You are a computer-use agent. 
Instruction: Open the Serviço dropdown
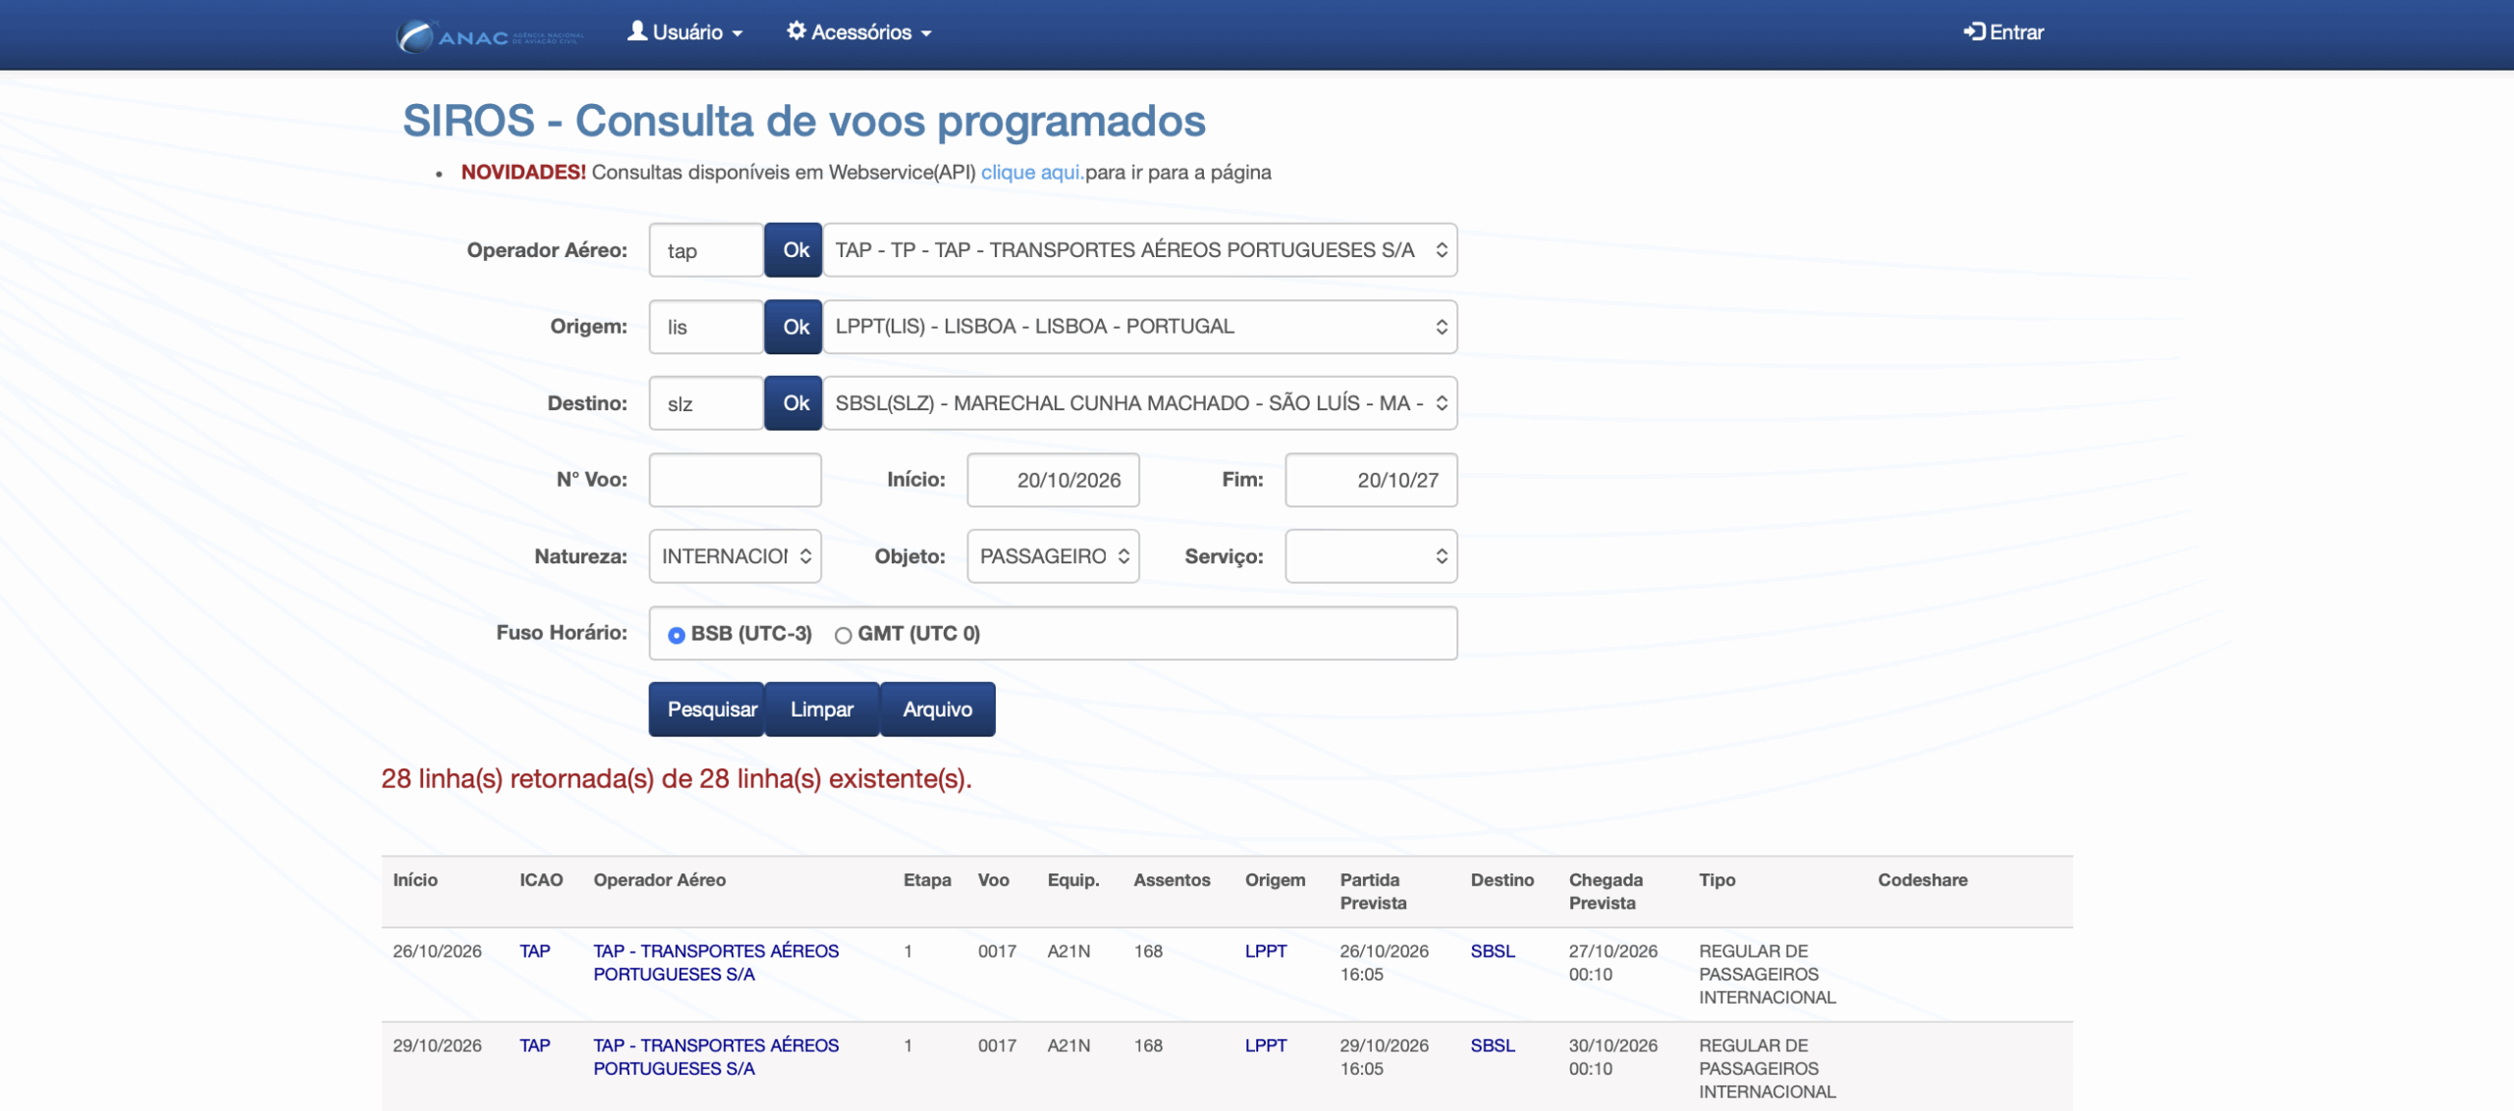pos(1372,556)
